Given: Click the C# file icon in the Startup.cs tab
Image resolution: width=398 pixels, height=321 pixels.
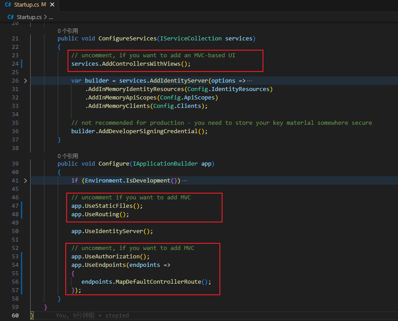Looking at the screenshot, I should click(8, 4).
